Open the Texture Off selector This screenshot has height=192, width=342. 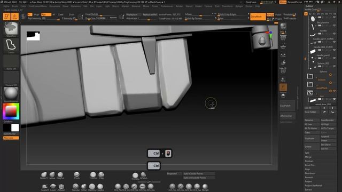click(x=11, y=78)
